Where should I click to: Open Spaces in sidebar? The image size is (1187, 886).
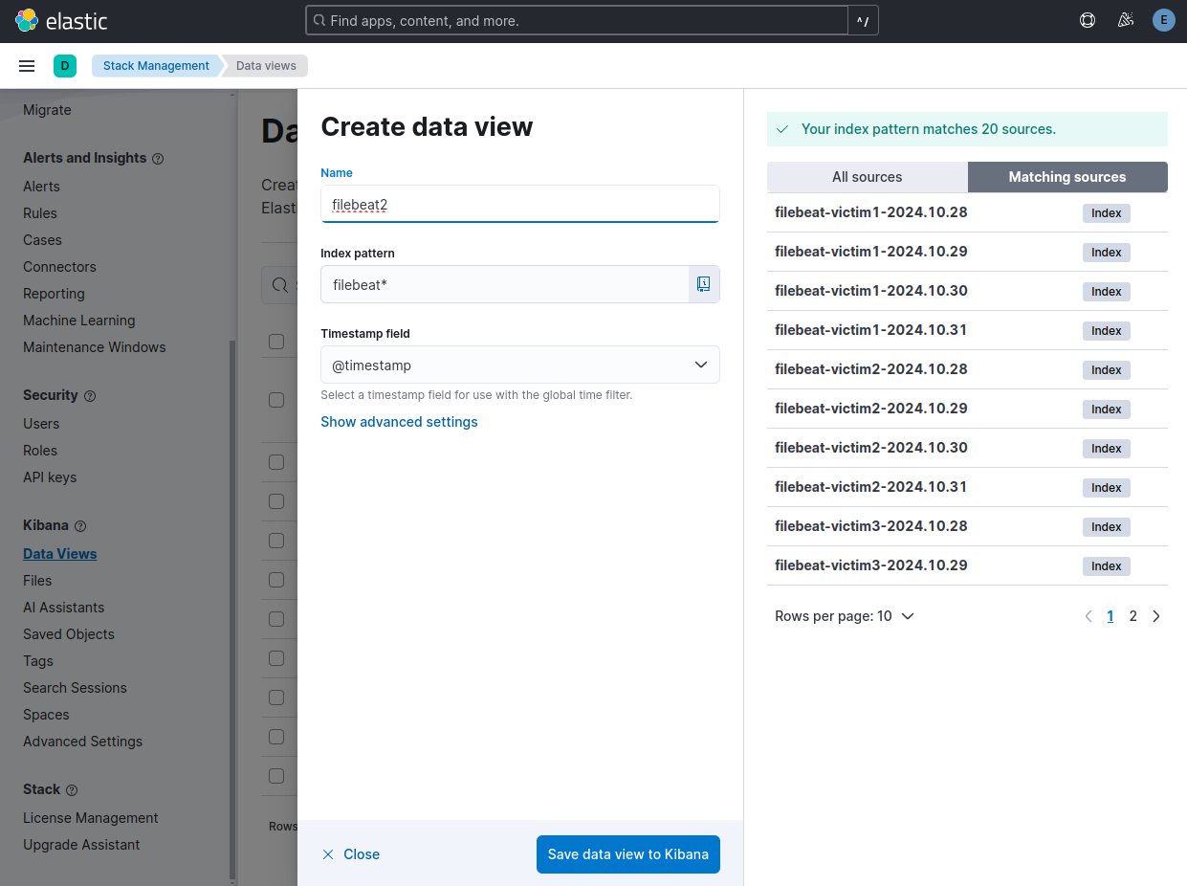(x=46, y=715)
